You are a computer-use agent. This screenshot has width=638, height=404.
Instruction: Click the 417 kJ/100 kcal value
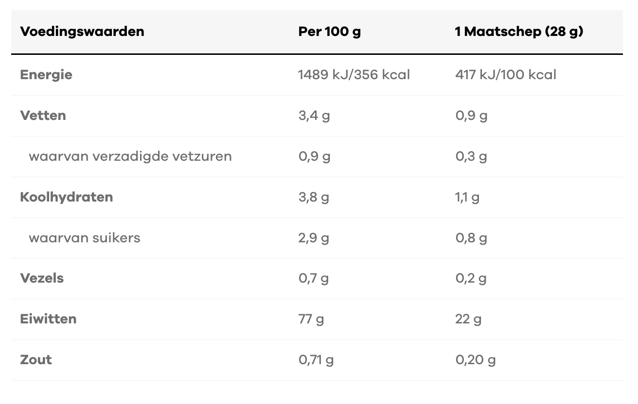506,75
